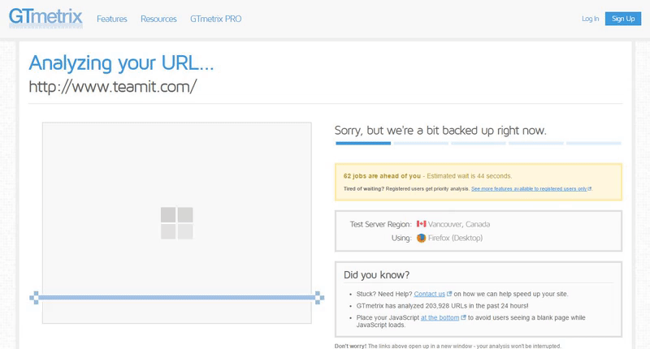The image size is (650, 349).
Task: Open the Features menu
Action: [x=112, y=19]
